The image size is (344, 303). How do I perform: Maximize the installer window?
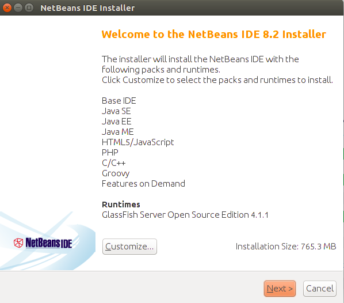(x=29, y=8)
